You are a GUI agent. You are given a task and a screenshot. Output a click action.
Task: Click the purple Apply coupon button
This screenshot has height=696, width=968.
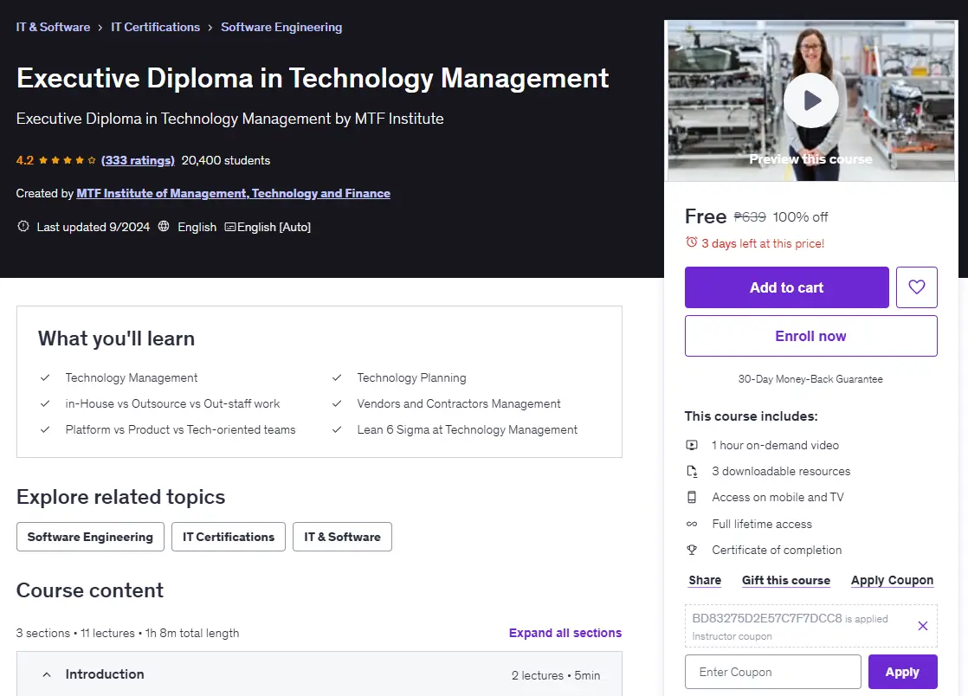[902, 671]
